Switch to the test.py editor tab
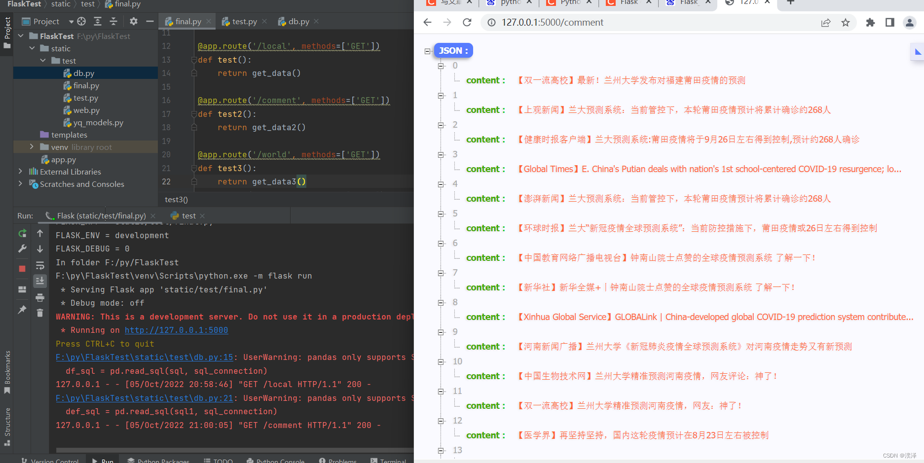924x463 pixels. coord(244,21)
